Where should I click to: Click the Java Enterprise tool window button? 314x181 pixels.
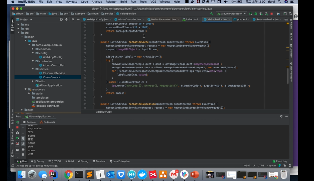click(119, 161)
